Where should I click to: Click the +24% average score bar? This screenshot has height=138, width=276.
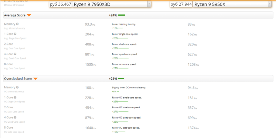122,15
